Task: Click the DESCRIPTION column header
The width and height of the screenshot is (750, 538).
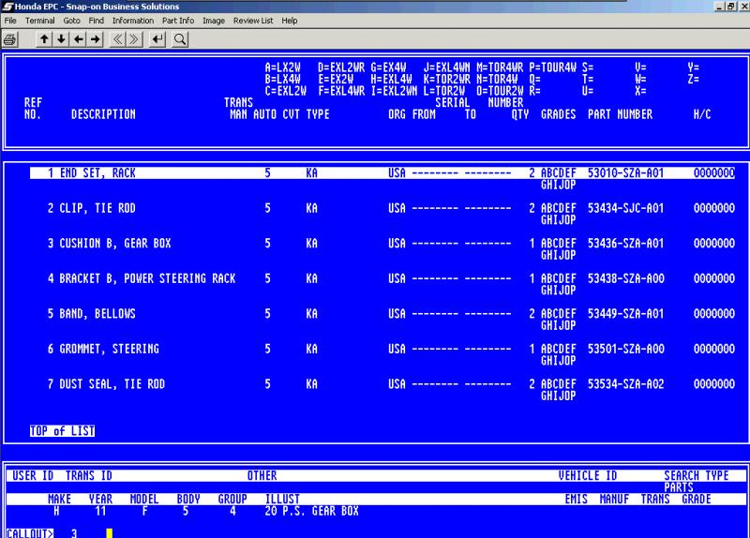Action: coord(103,114)
